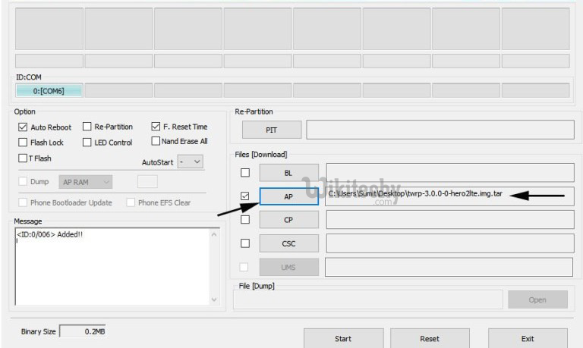Click the AP file button
Viewport: 583px width, 348px height.
[x=288, y=196]
